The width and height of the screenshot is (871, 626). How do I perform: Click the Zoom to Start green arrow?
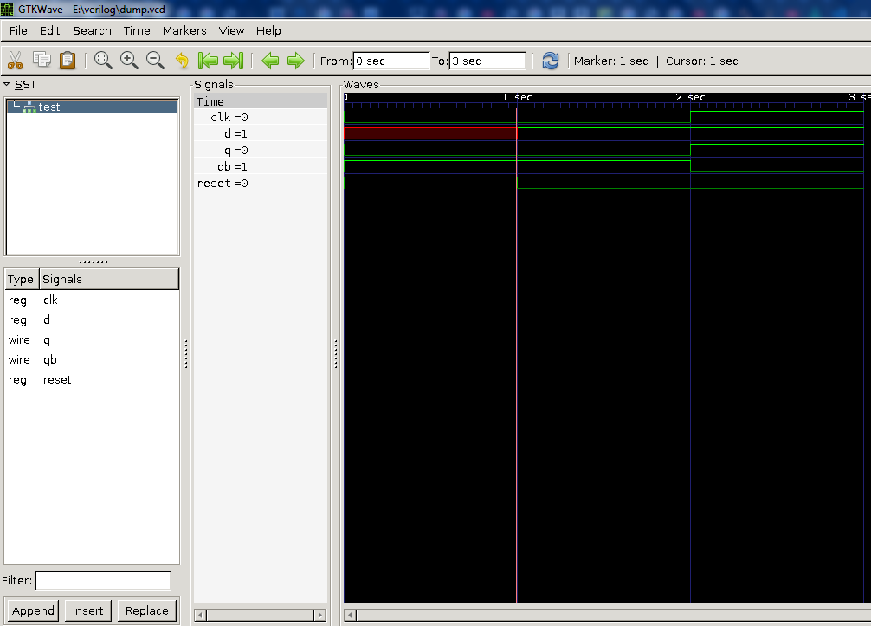pyautogui.click(x=208, y=61)
